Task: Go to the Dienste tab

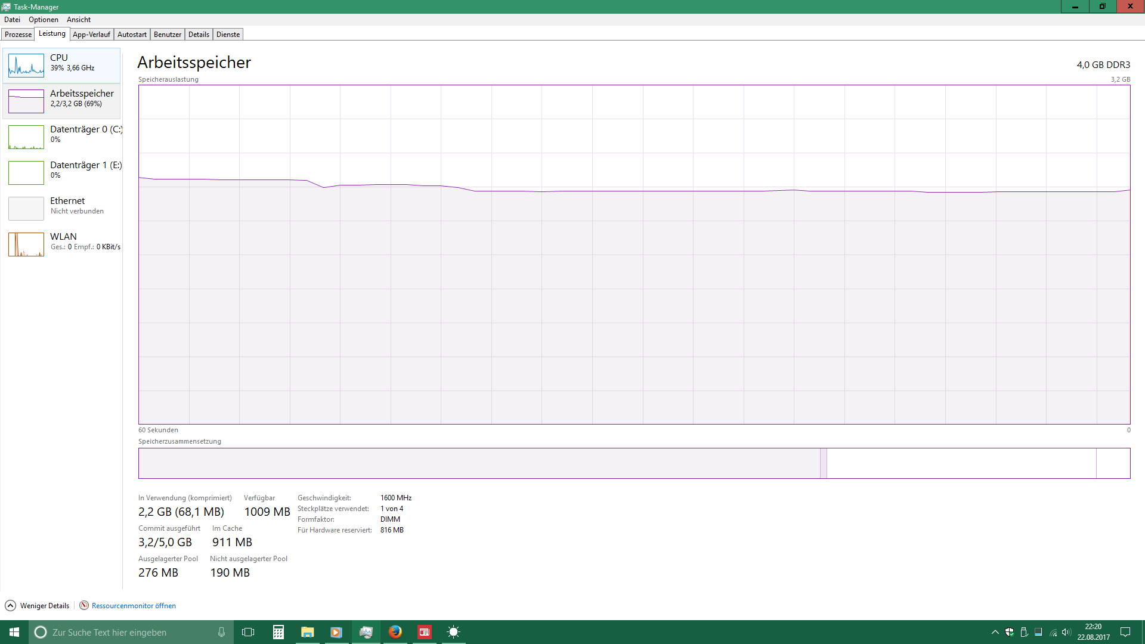Action: click(228, 35)
